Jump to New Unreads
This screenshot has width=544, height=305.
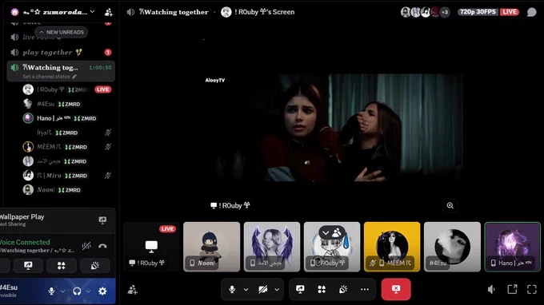(62, 32)
